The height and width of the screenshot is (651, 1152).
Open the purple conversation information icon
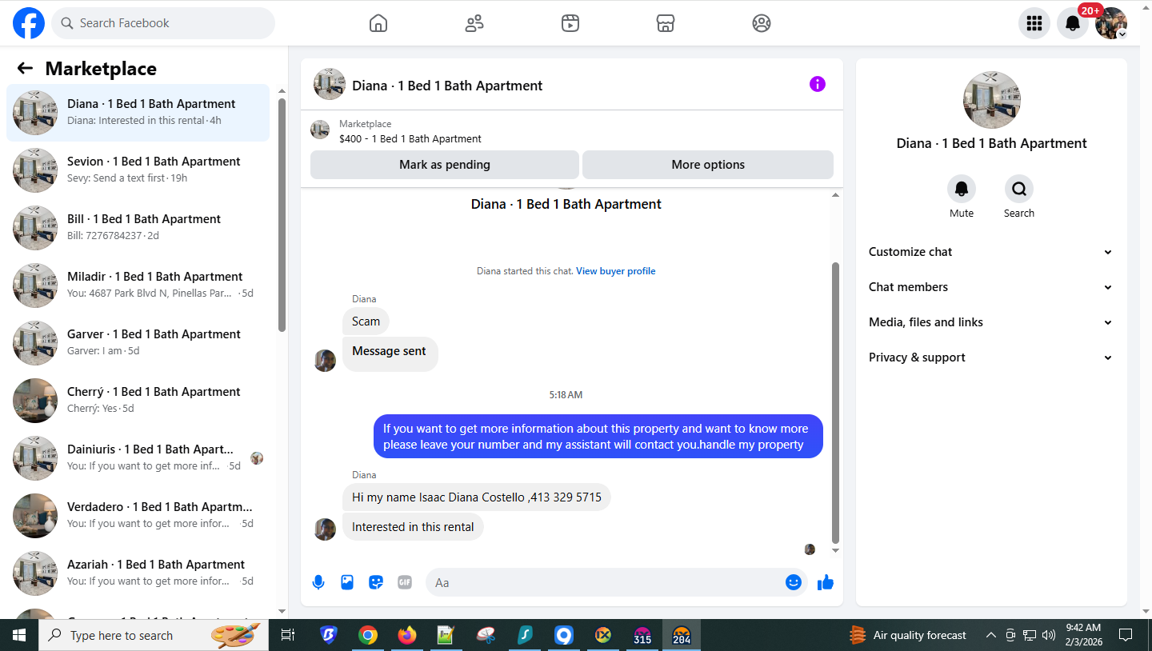click(x=817, y=84)
